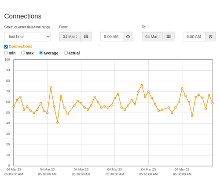Click the From time field showing 5:00 AM
Image resolution: width=220 pixels, height=177 pixels.
click(112, 36)
